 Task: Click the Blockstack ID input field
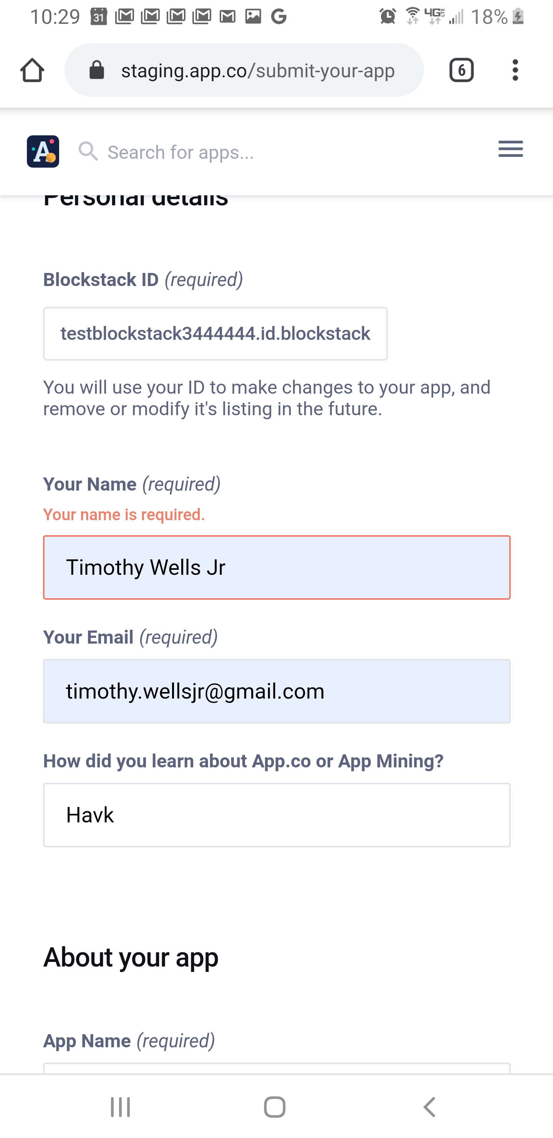215,333
